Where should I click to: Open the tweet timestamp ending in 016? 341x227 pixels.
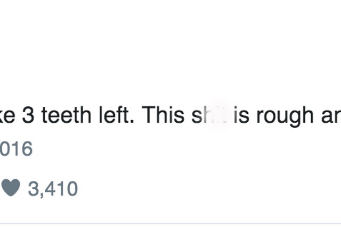click(x=16, y=149)
